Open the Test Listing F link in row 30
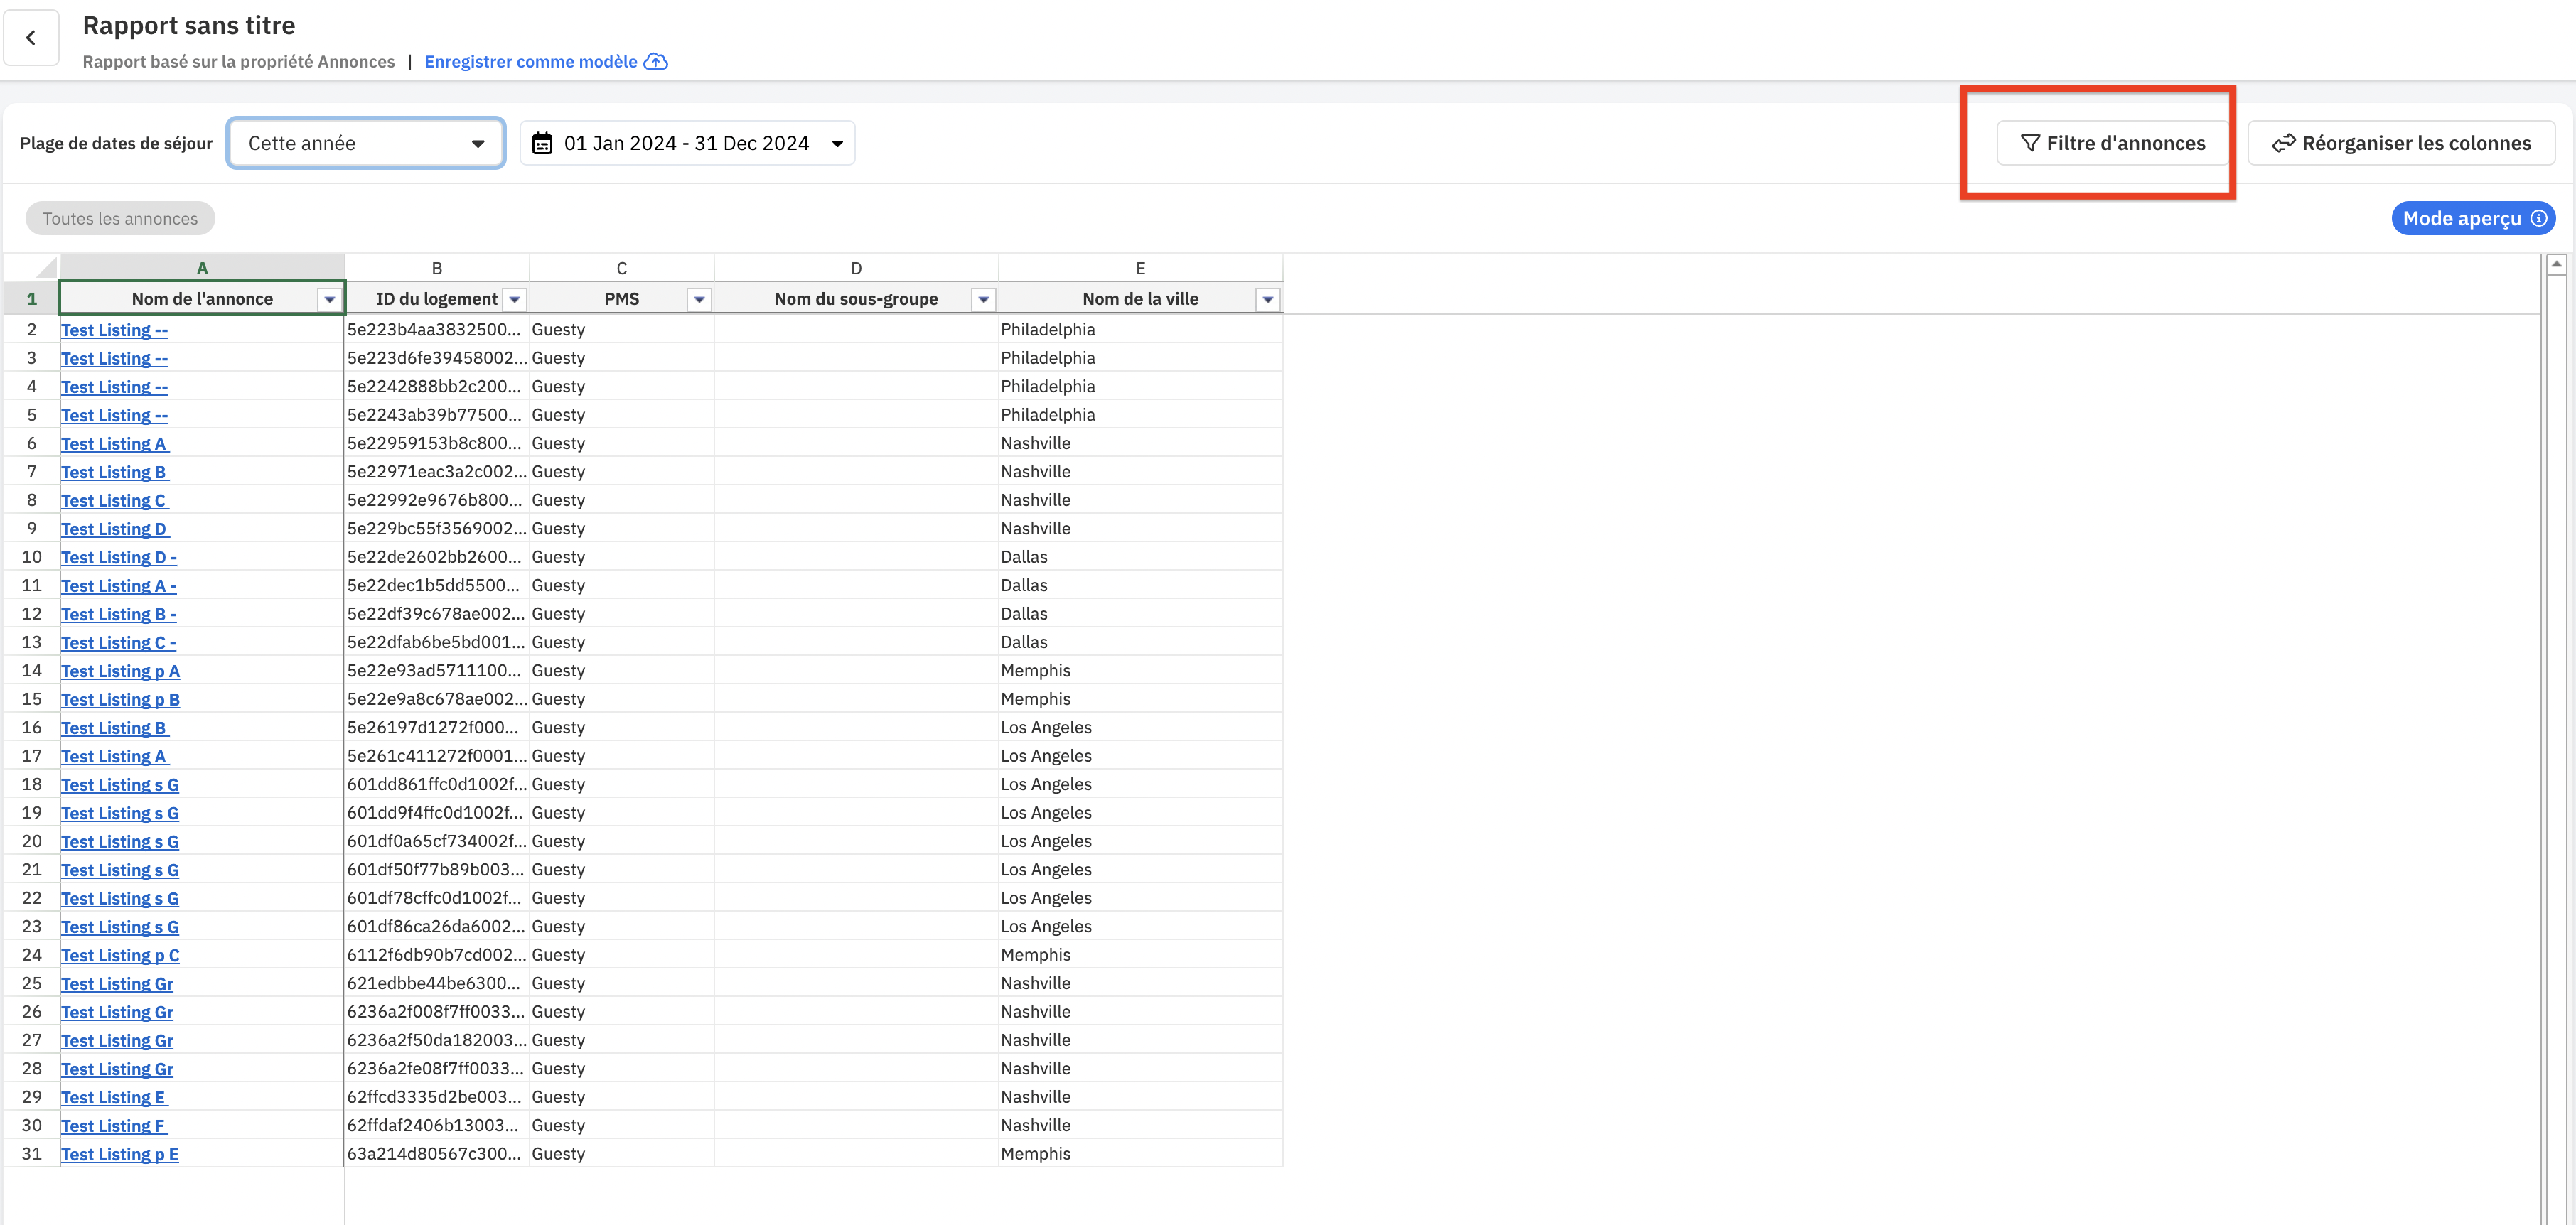Image resolution: width=2576 pixels, height=1225 pixels. pos(115,1126)
